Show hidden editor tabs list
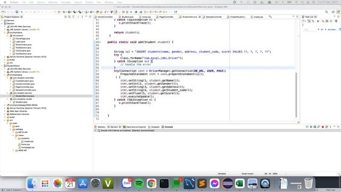This screenshot has height=192, width=341. [270, 17]
